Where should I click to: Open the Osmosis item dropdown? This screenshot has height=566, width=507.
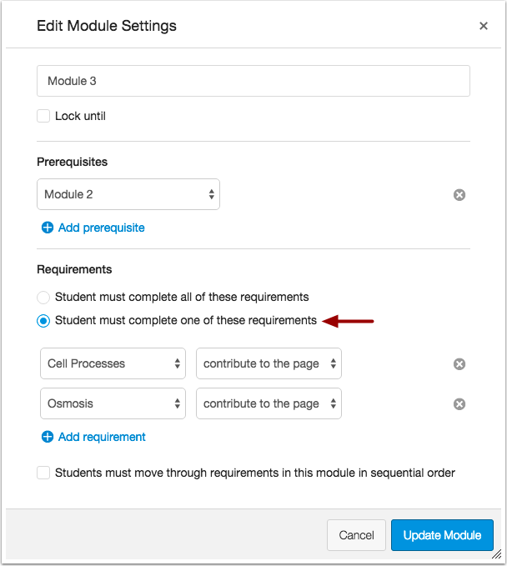[113, 404]
